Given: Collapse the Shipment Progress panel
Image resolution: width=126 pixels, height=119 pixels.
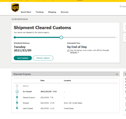Looking at the screenshot, I should [117, 74].
